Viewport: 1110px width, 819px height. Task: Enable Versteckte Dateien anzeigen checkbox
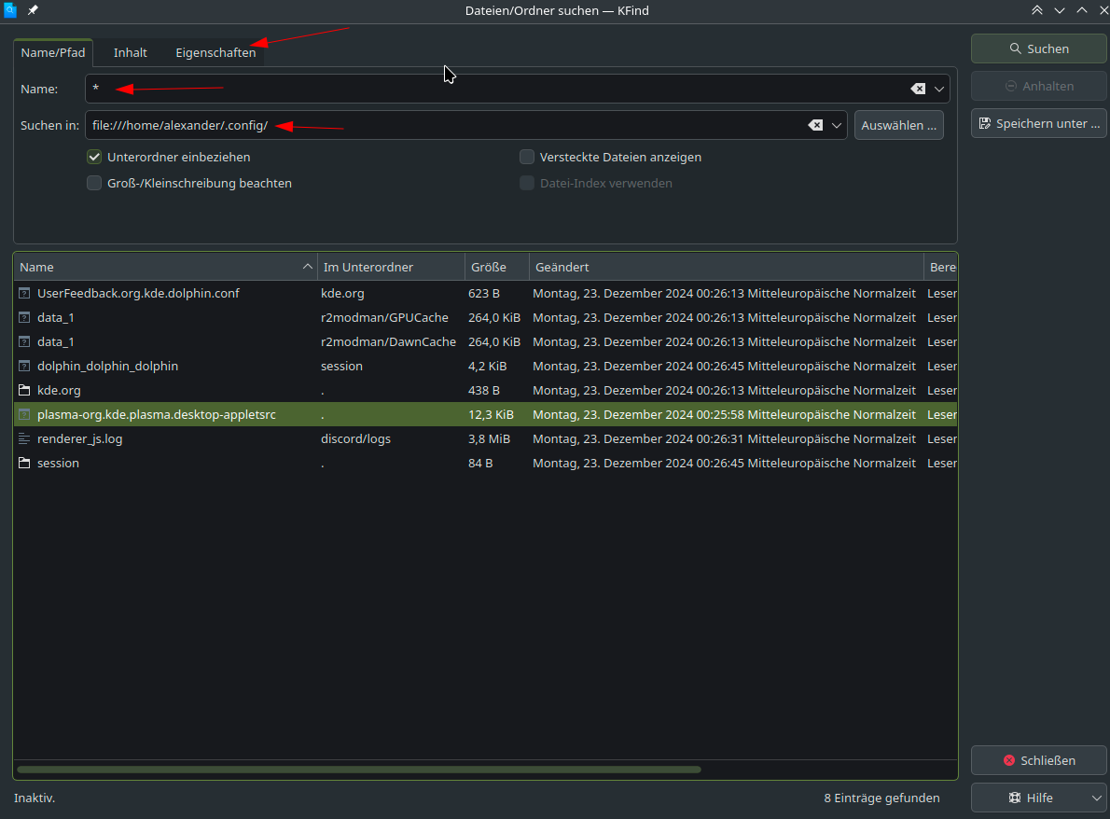click(527, 157)
